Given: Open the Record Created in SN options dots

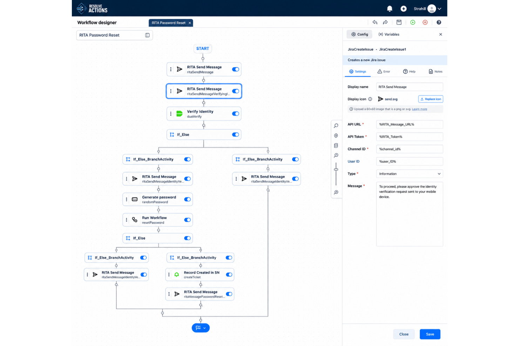Looking at the screenshot, I should click(169, 274).
